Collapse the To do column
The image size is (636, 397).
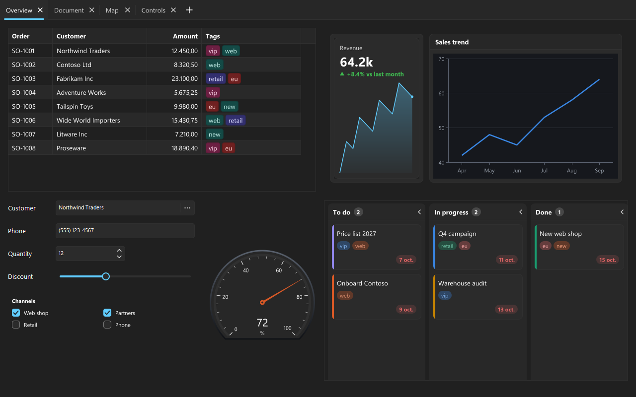[x=419, y=212]
